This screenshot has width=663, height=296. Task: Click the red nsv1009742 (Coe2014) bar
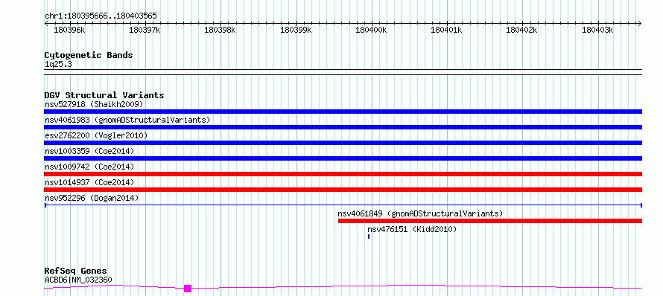pos(343,174)
